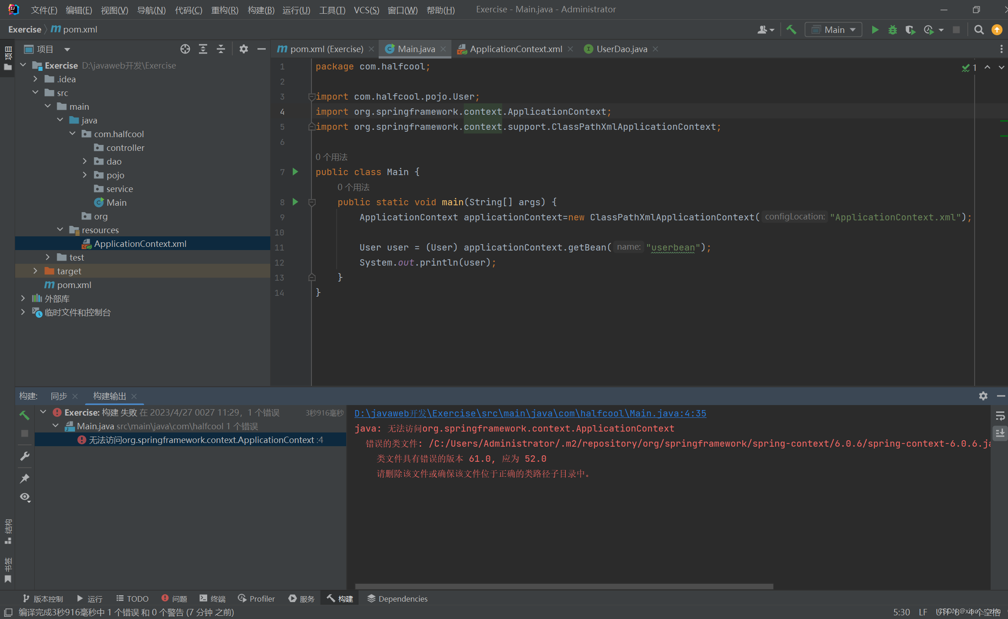The width and height of the screenshot is (1008, 619).
Task: Open the Main.java:4:35 error link
Action: 530,413
